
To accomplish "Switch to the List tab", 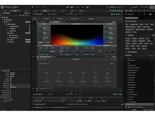I will click(x=26, y=11).
